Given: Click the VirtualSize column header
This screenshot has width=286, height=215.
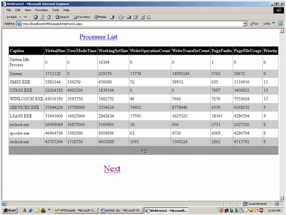Looking at the screenshot, I should tap(55, 51).
